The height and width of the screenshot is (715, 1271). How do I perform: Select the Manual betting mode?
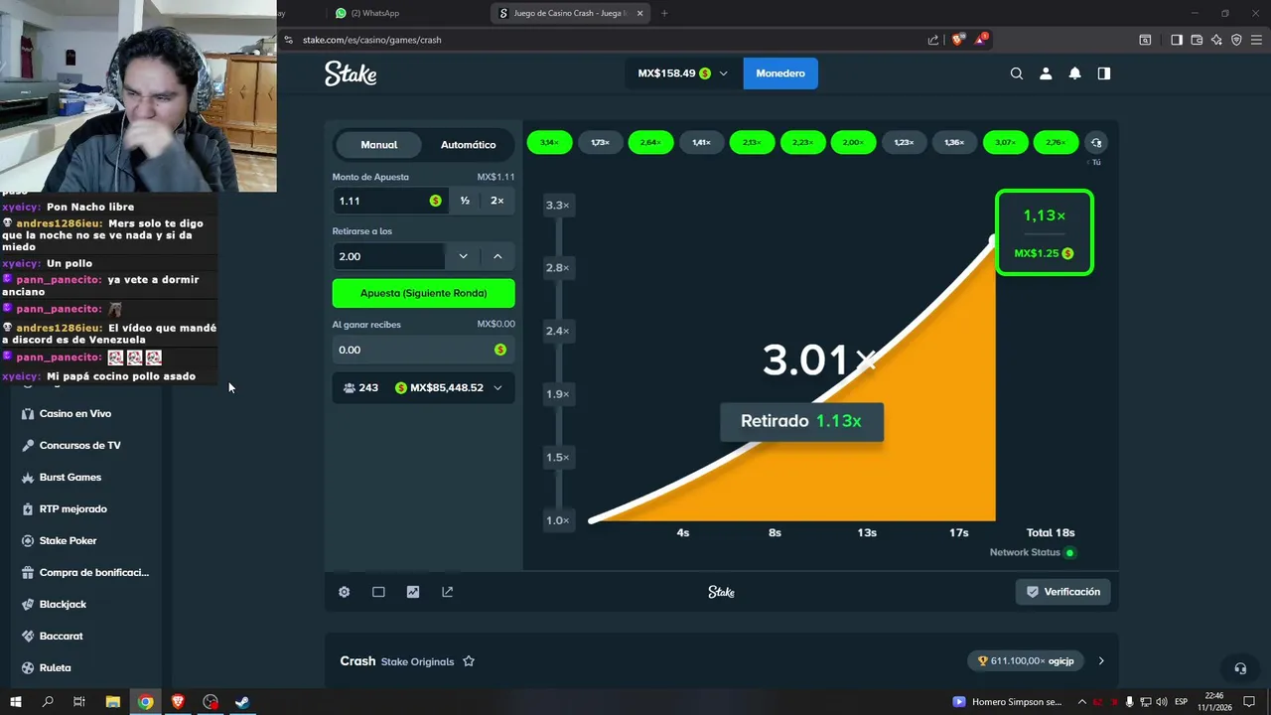[378, 145]
